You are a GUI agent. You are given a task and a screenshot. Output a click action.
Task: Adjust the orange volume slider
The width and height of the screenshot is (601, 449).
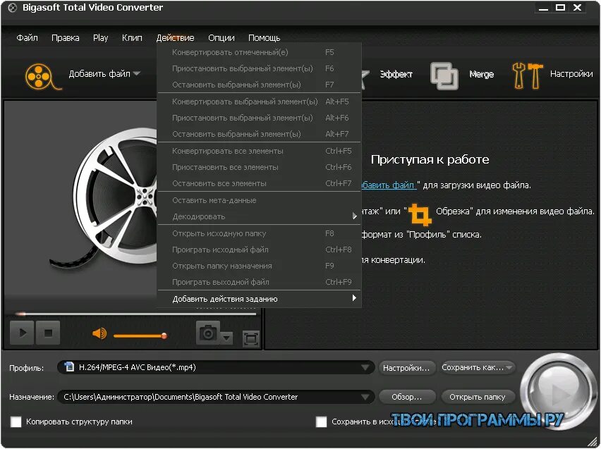coord(140,336)
